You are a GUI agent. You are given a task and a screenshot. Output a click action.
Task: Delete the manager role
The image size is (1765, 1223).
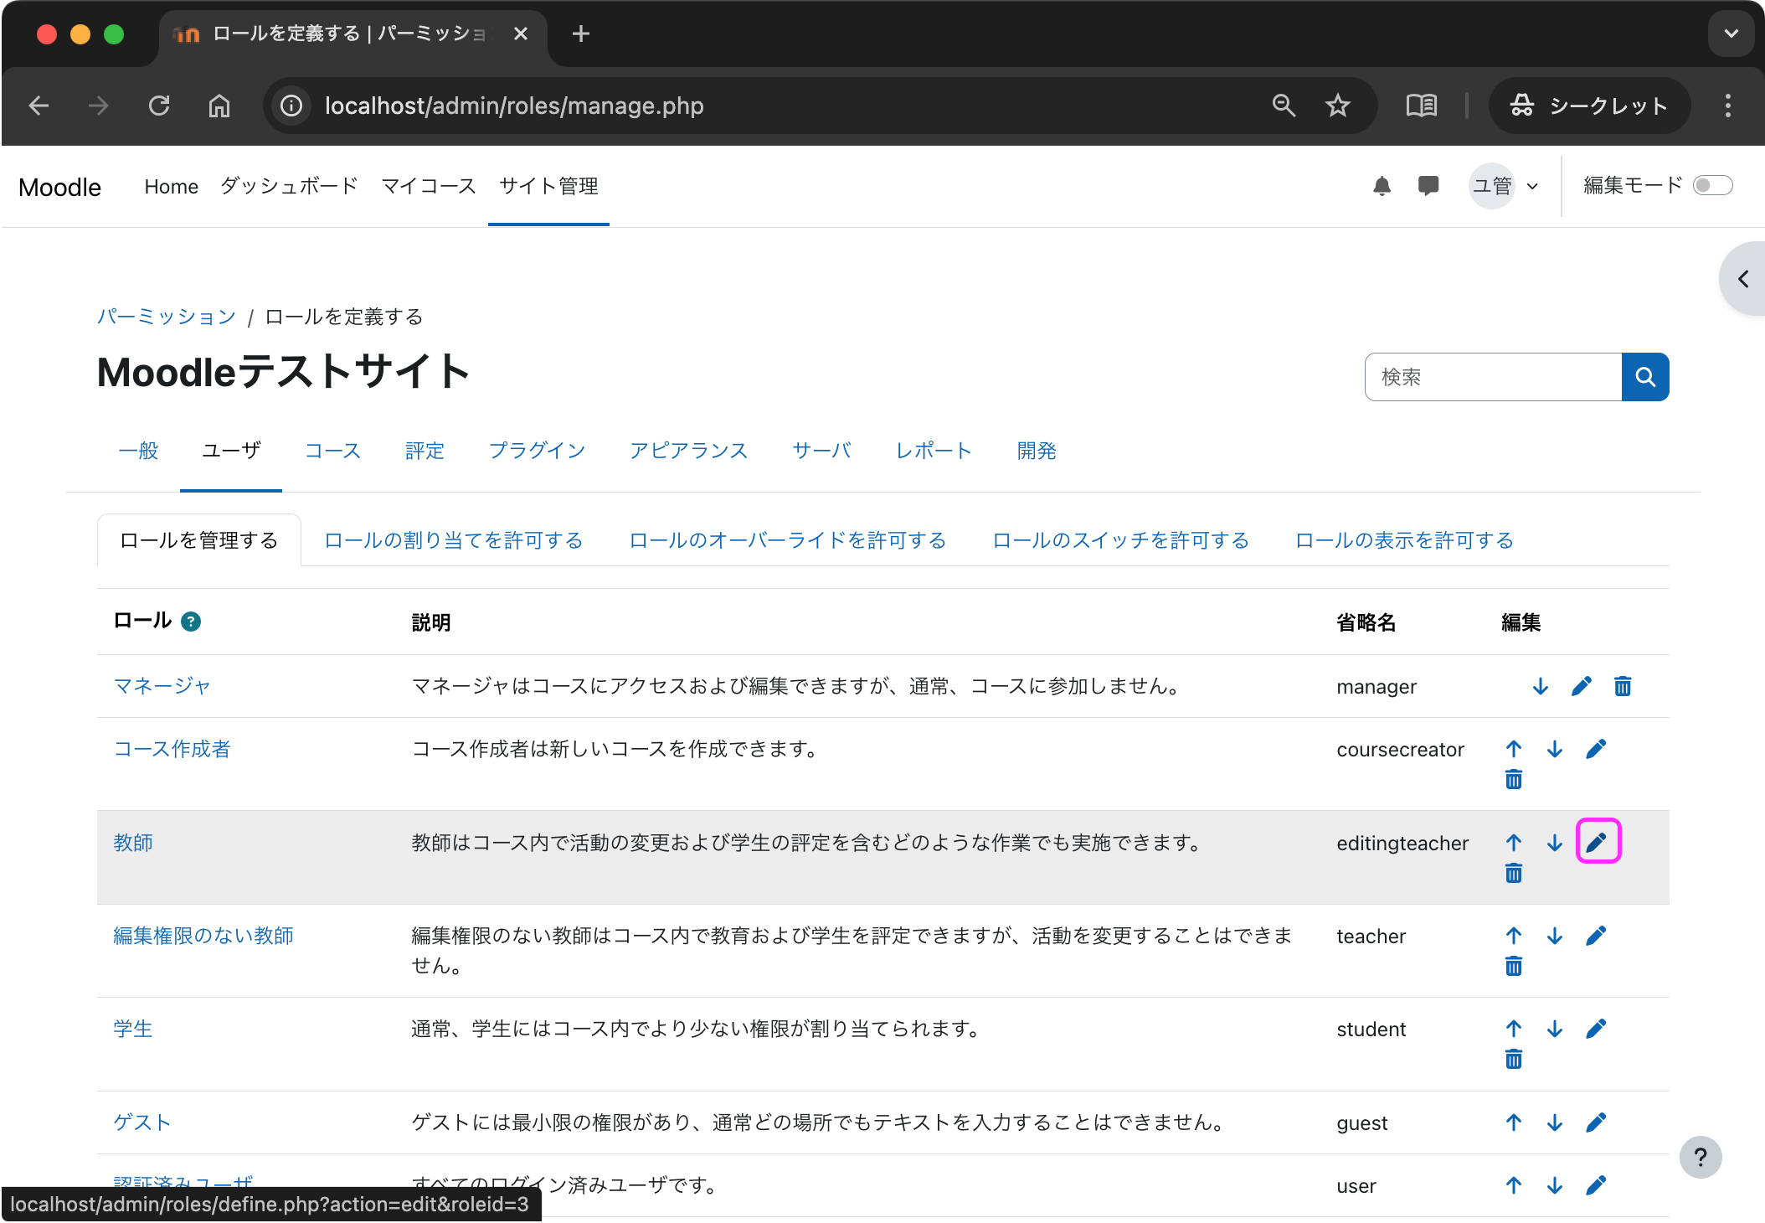(x=1622, y=686)
